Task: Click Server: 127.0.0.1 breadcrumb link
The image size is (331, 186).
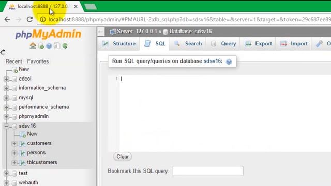Action: click(137, 32)
